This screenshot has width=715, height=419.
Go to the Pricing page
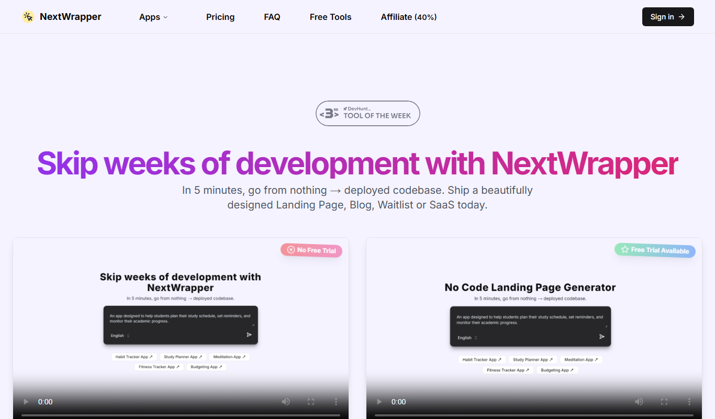(x=220, y=17)
